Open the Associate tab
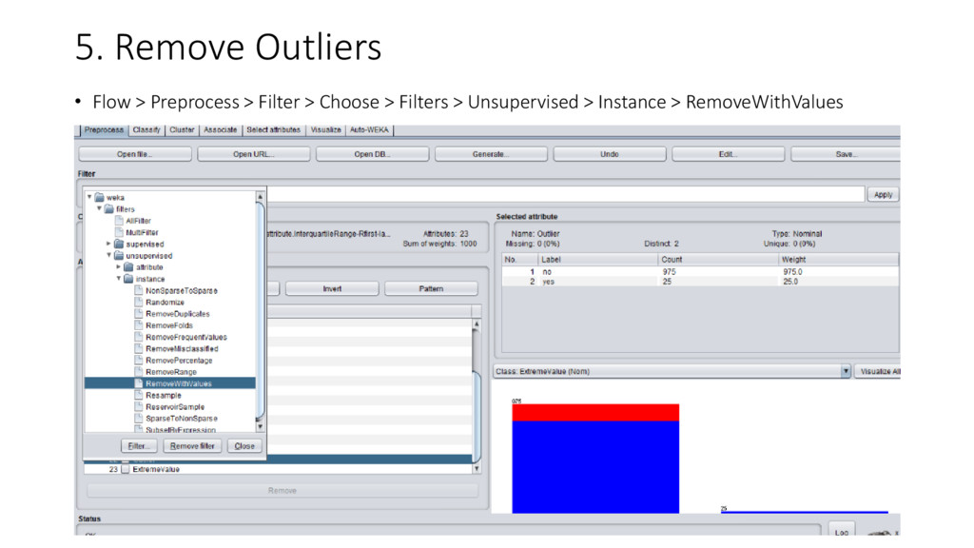 (x=221, y=129)
